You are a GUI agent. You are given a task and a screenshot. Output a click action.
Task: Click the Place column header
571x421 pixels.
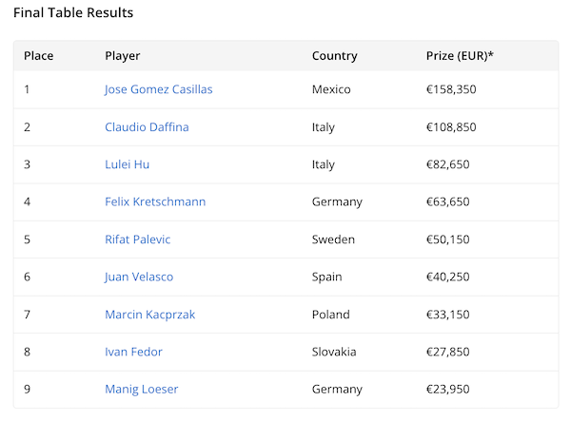[38, 56]
